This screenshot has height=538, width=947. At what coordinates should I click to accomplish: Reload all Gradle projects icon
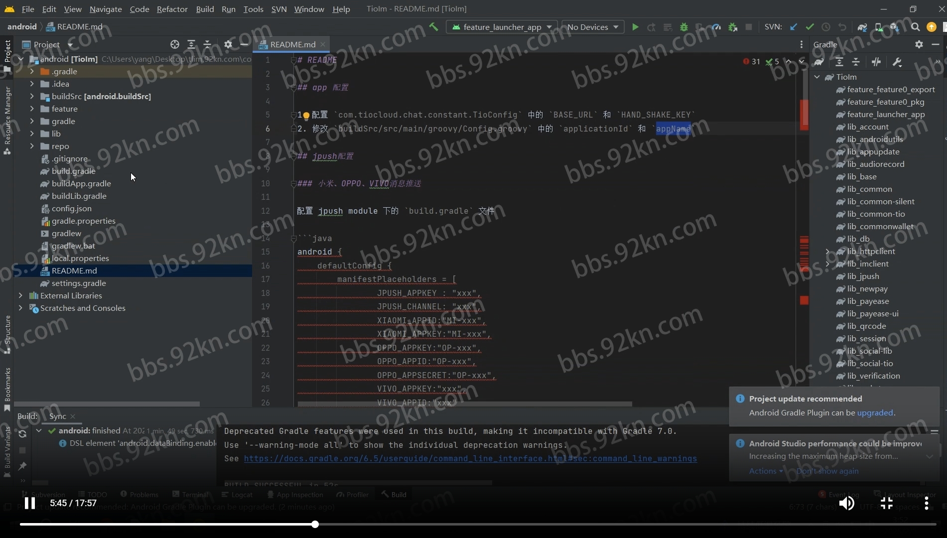(x=819, y=62)
